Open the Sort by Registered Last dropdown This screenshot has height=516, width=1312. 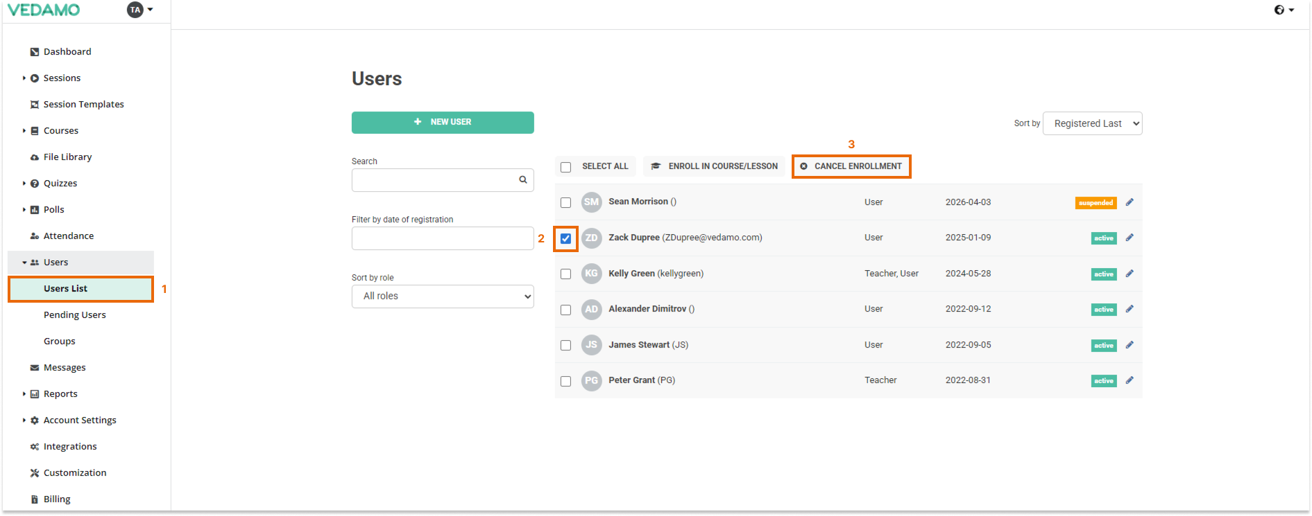click(1092, 123)
